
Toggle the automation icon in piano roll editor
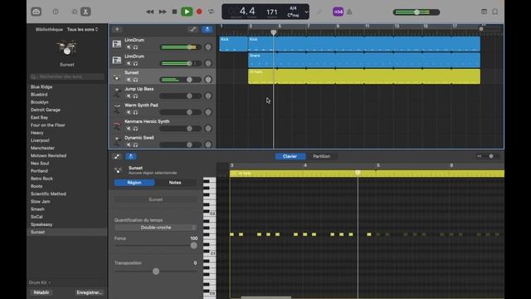(x=117, y=156)
